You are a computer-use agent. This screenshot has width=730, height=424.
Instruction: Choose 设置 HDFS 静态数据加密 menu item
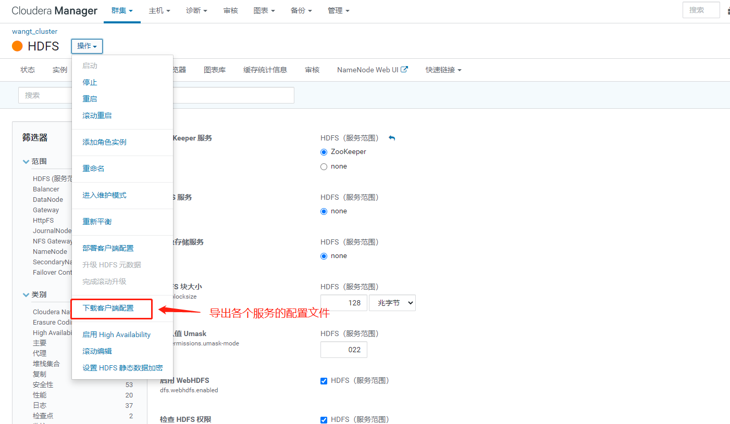pos(122,368)
